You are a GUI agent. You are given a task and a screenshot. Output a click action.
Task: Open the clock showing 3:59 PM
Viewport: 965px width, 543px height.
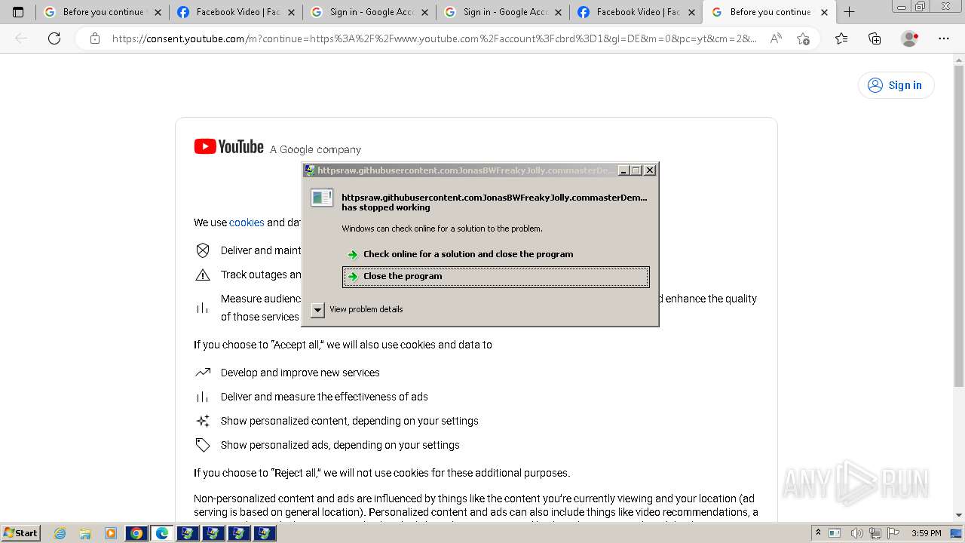coord(927,533)
